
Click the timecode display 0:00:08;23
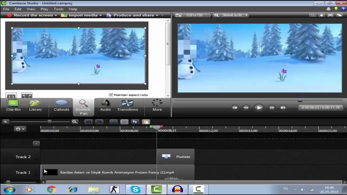point(320,108)
